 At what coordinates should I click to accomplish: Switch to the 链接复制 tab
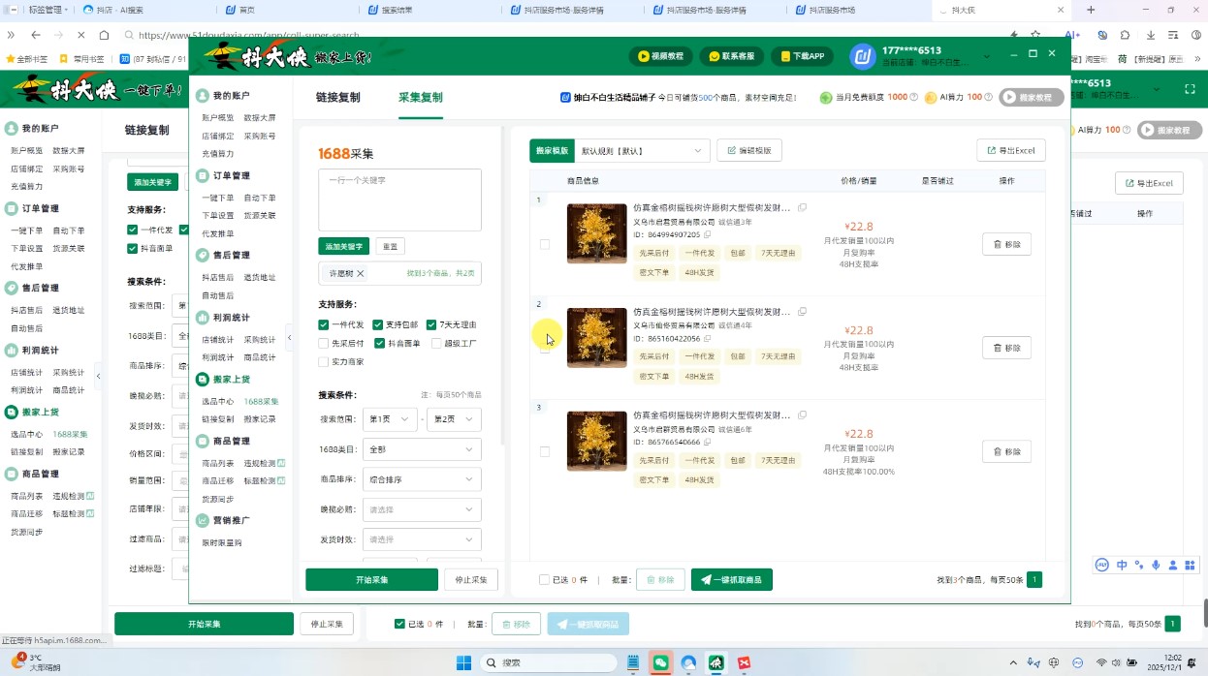pyautogui.click(x=336, y=98)
